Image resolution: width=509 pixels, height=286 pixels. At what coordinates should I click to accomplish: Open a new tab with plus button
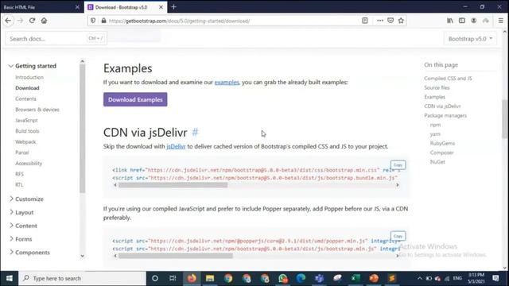[x=173, y=7]
